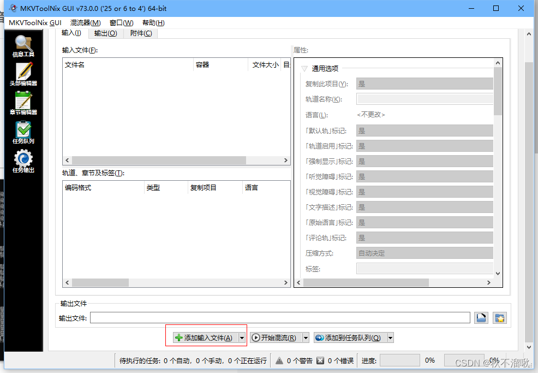
Task: Open 「评论轨」标记 combo box
Action: coord(425,238)
